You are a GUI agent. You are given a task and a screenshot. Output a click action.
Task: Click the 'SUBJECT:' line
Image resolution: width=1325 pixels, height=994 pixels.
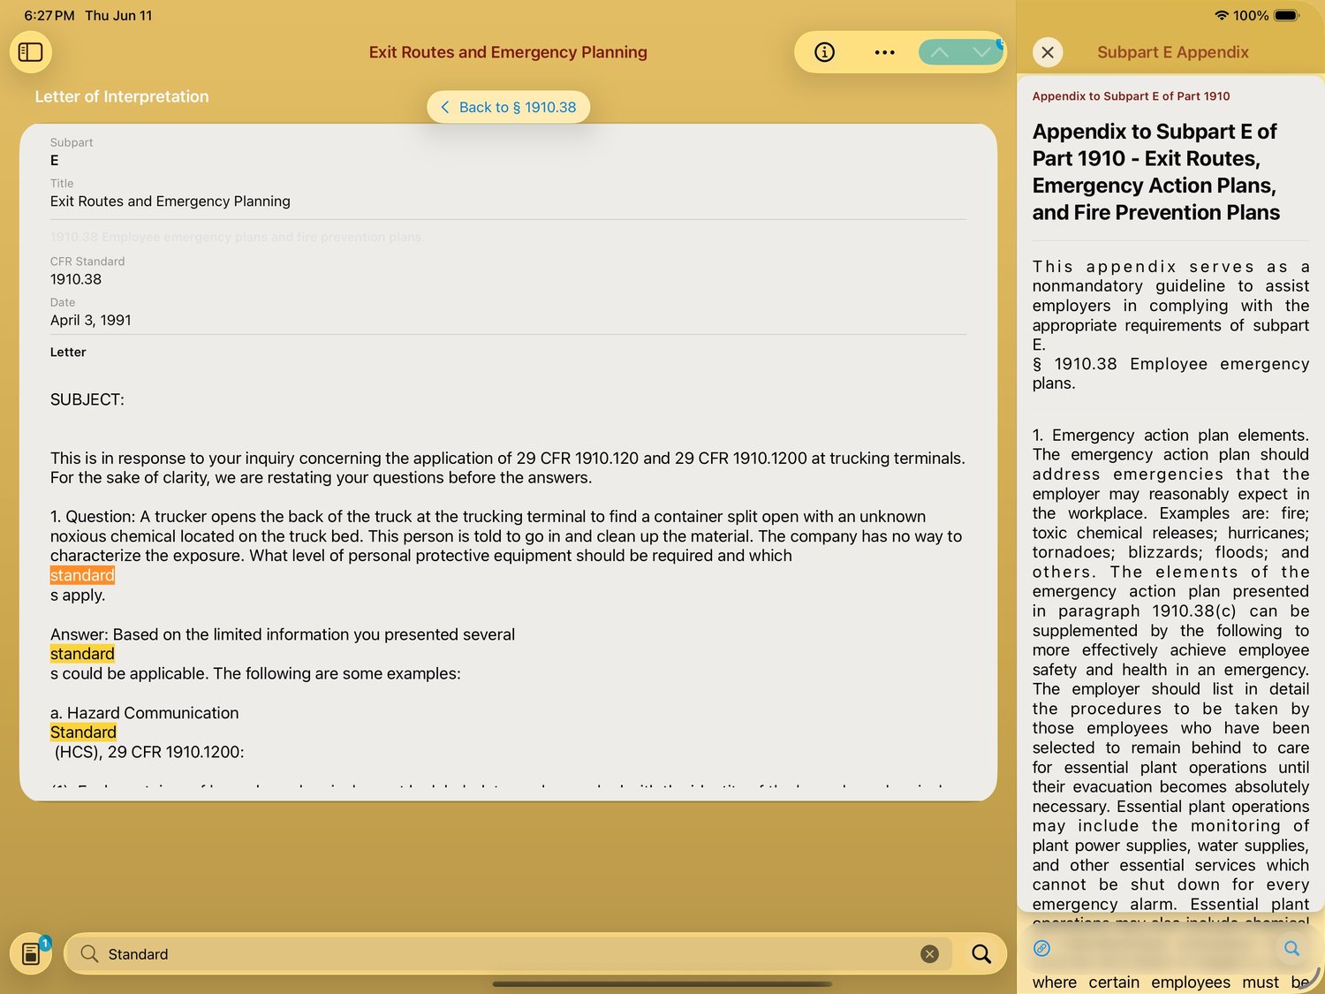pyautogui.click(x=87, y=399)
